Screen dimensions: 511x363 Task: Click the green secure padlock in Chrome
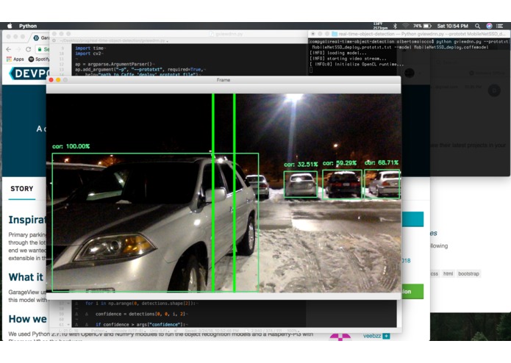(40, 49)
